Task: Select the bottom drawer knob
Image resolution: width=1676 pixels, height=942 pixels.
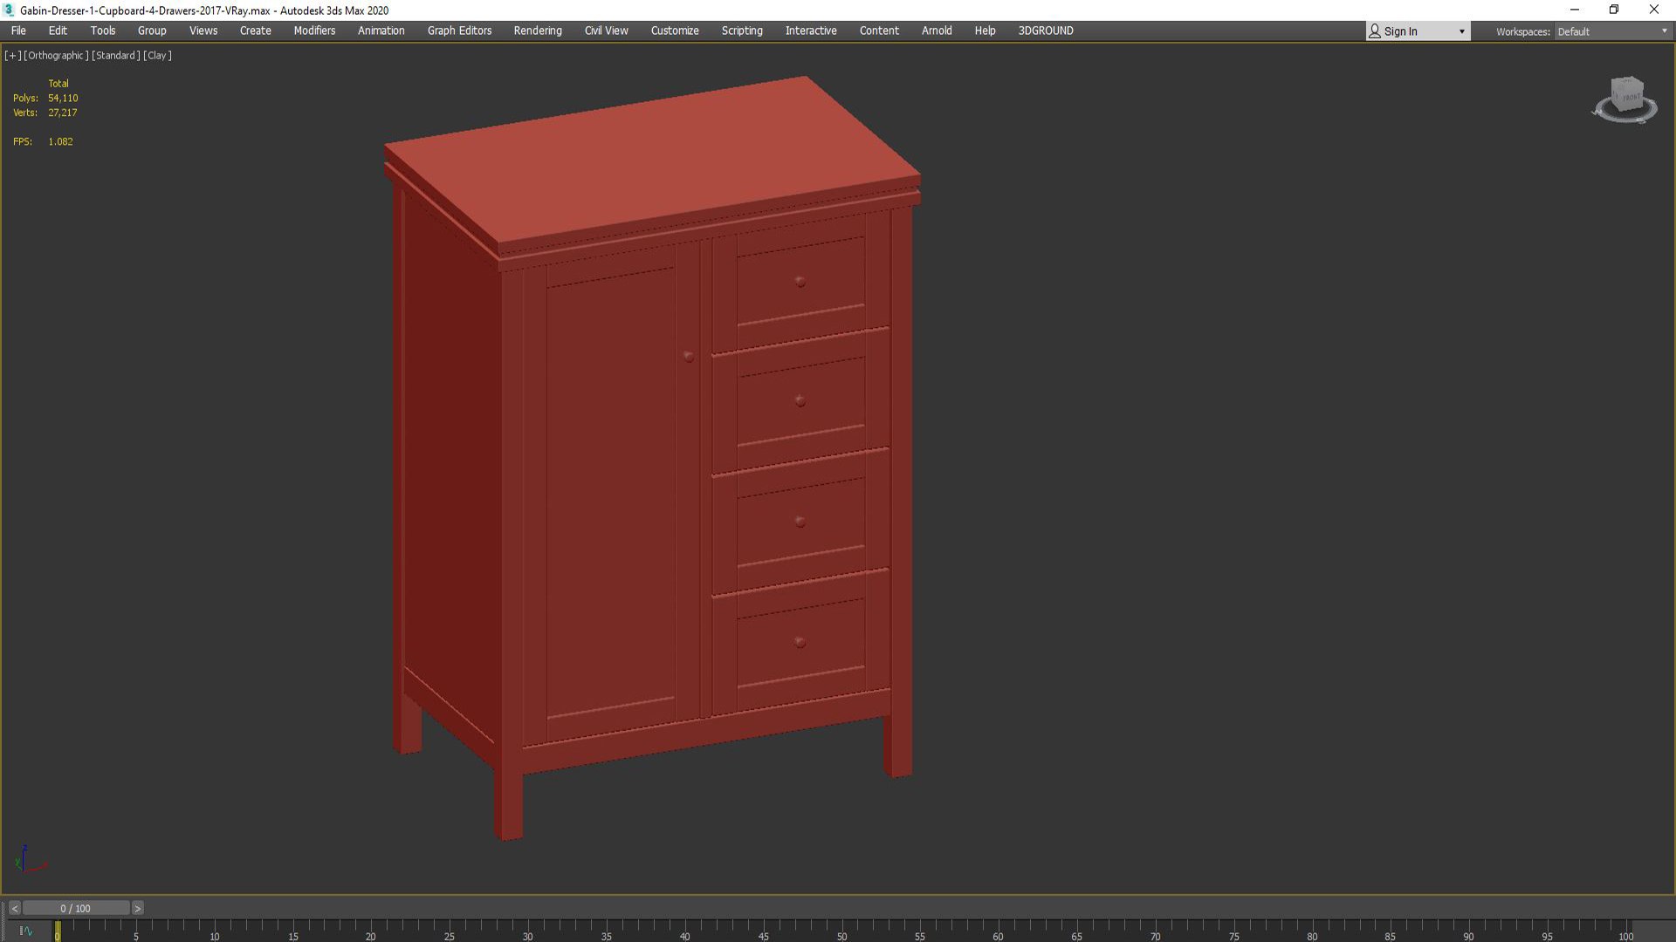Action: point(800,642)
